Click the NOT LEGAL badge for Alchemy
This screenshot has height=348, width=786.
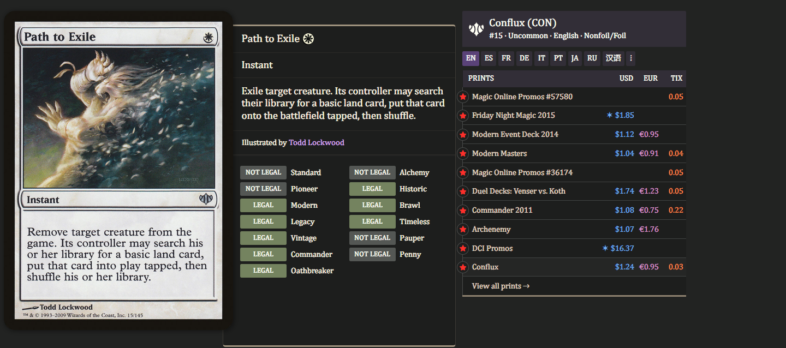372,173
